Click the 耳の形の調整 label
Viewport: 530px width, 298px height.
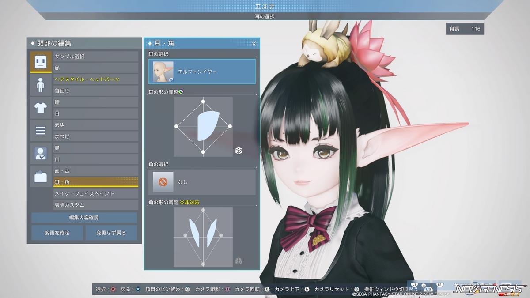coord(163,92)
